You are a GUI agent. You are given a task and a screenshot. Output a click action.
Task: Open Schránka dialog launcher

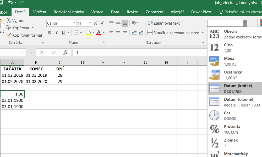(43, 43)
